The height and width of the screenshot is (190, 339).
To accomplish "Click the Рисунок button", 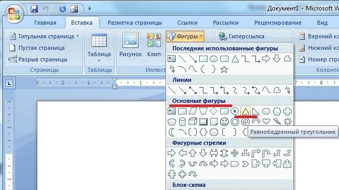I will coord(130,45).
